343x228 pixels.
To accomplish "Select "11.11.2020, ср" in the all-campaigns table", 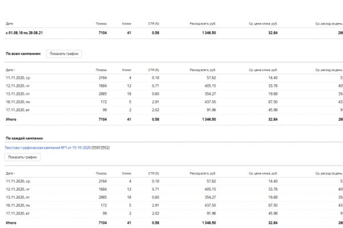I will 18,78.
